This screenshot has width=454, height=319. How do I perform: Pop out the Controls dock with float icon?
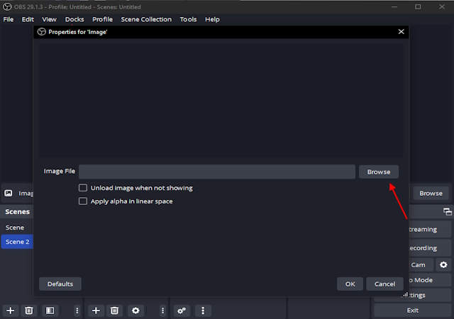click(448, 212)
